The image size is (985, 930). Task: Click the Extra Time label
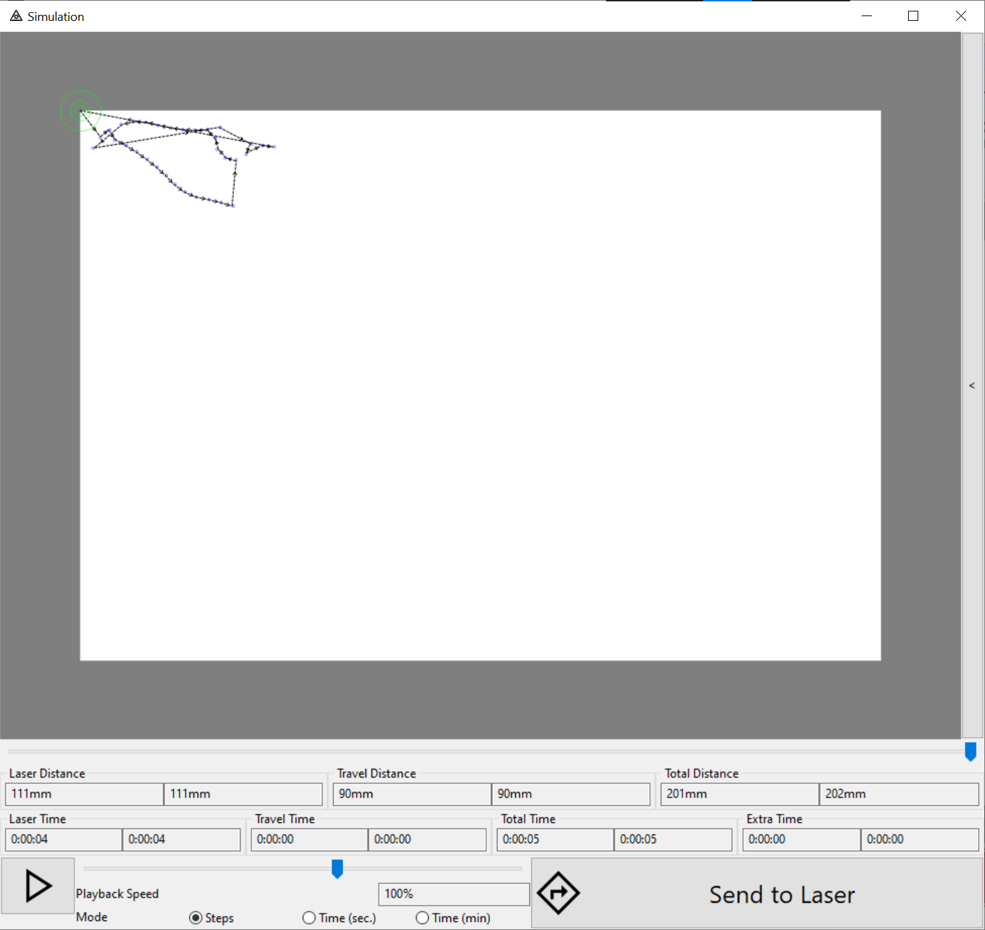775,819
